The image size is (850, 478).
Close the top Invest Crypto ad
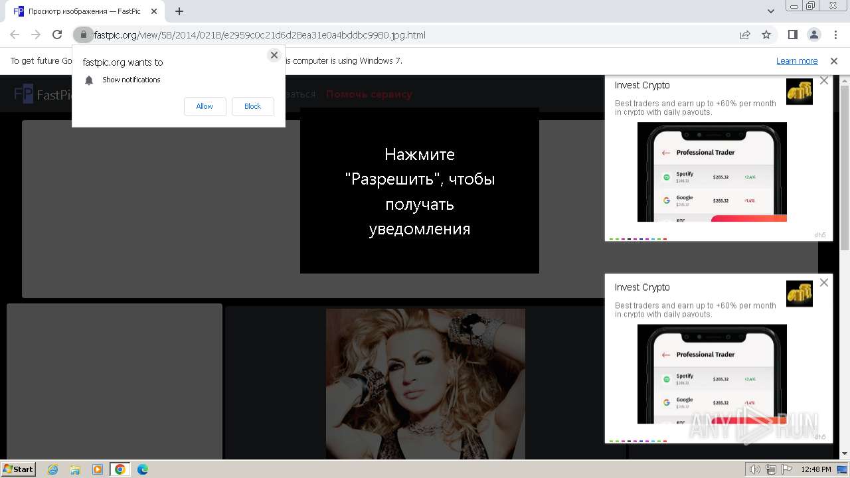tap(824, 80)
